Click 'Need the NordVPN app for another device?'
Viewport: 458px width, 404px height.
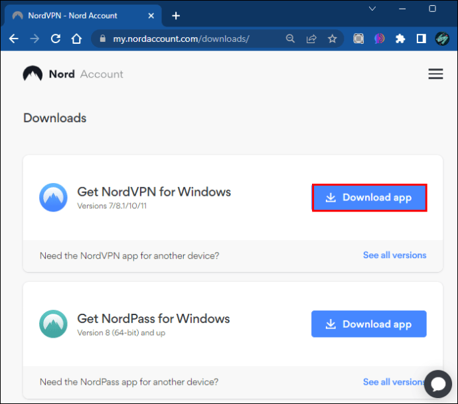[129, 255]
